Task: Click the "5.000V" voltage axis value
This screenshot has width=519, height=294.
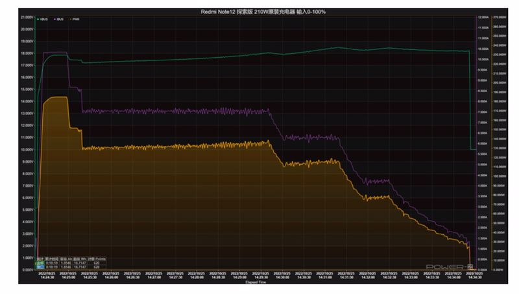Action: 28,210
